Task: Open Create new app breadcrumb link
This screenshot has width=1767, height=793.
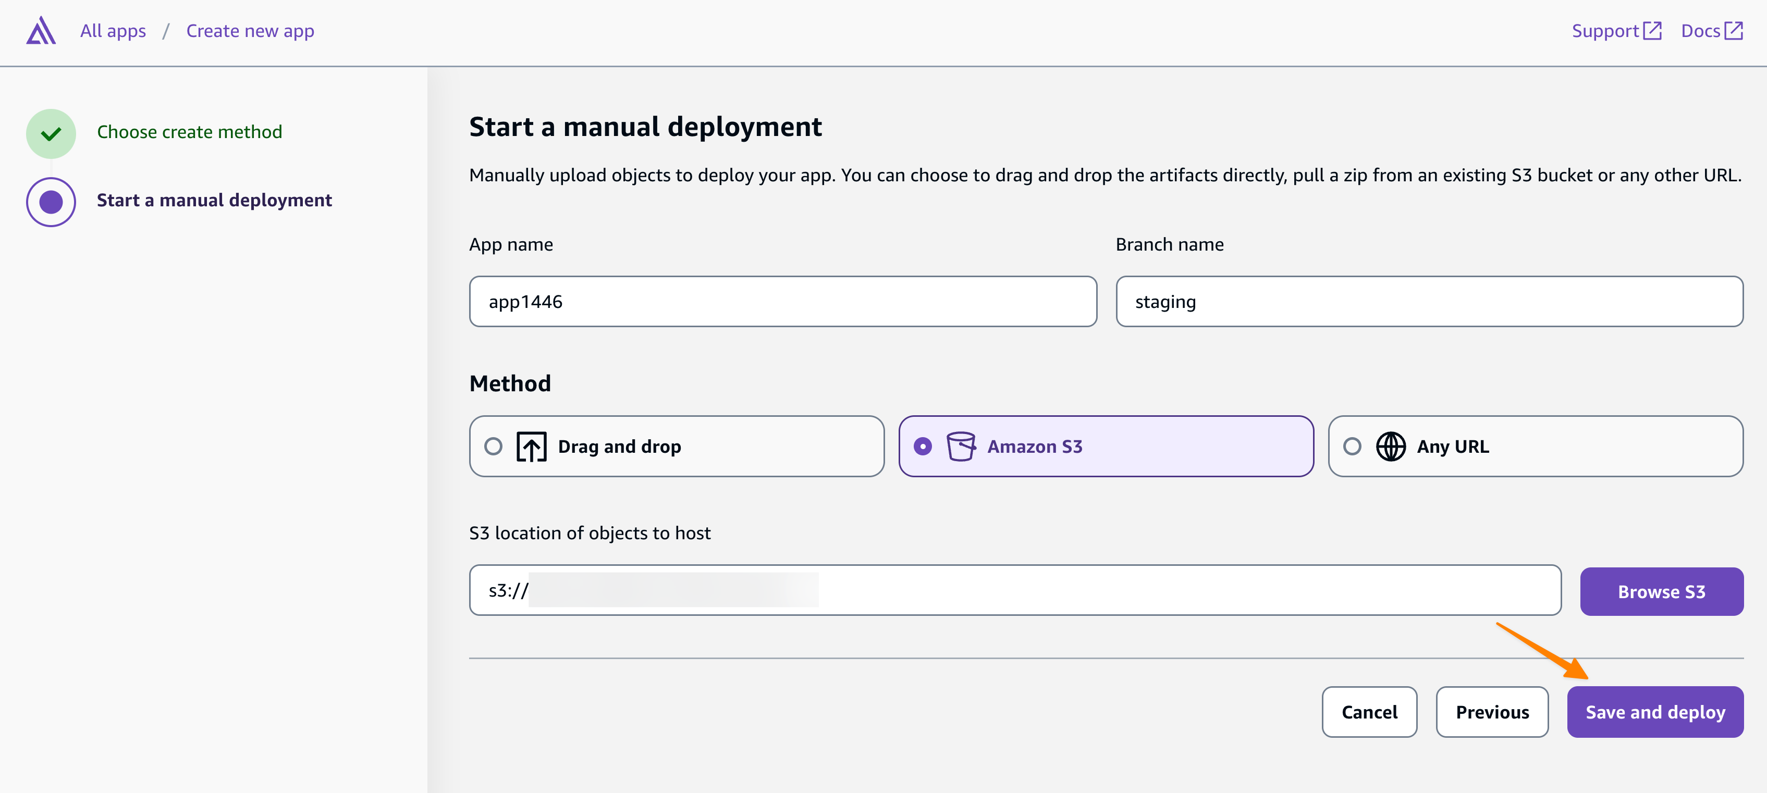Action: (250, 31)
